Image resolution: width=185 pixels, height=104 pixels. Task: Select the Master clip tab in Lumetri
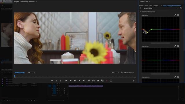[149, 5]
